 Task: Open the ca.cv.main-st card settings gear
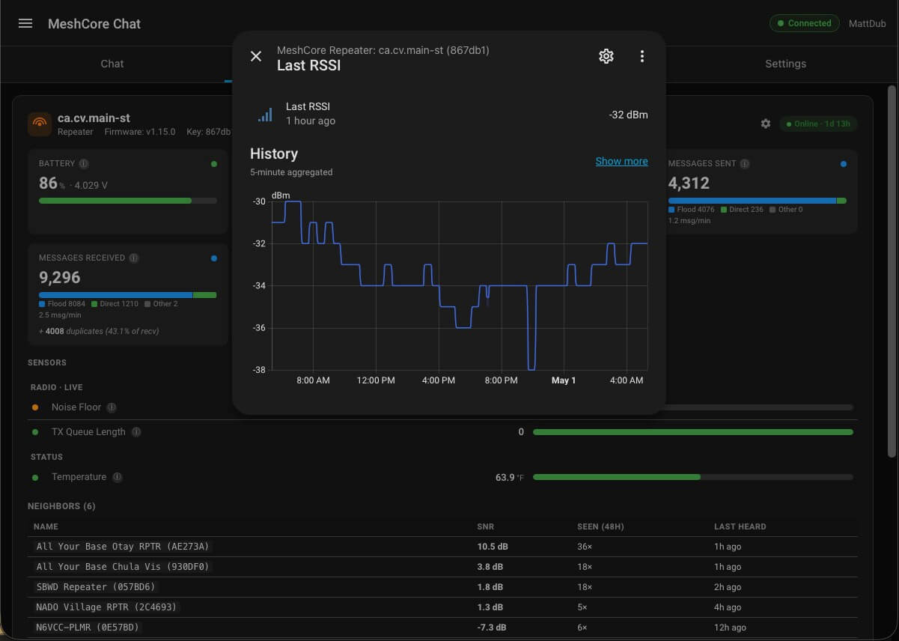tap(765, 124)
